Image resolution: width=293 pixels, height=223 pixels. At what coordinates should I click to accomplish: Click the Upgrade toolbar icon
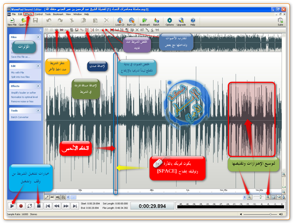pyautogui.click(x=181, y=21)
